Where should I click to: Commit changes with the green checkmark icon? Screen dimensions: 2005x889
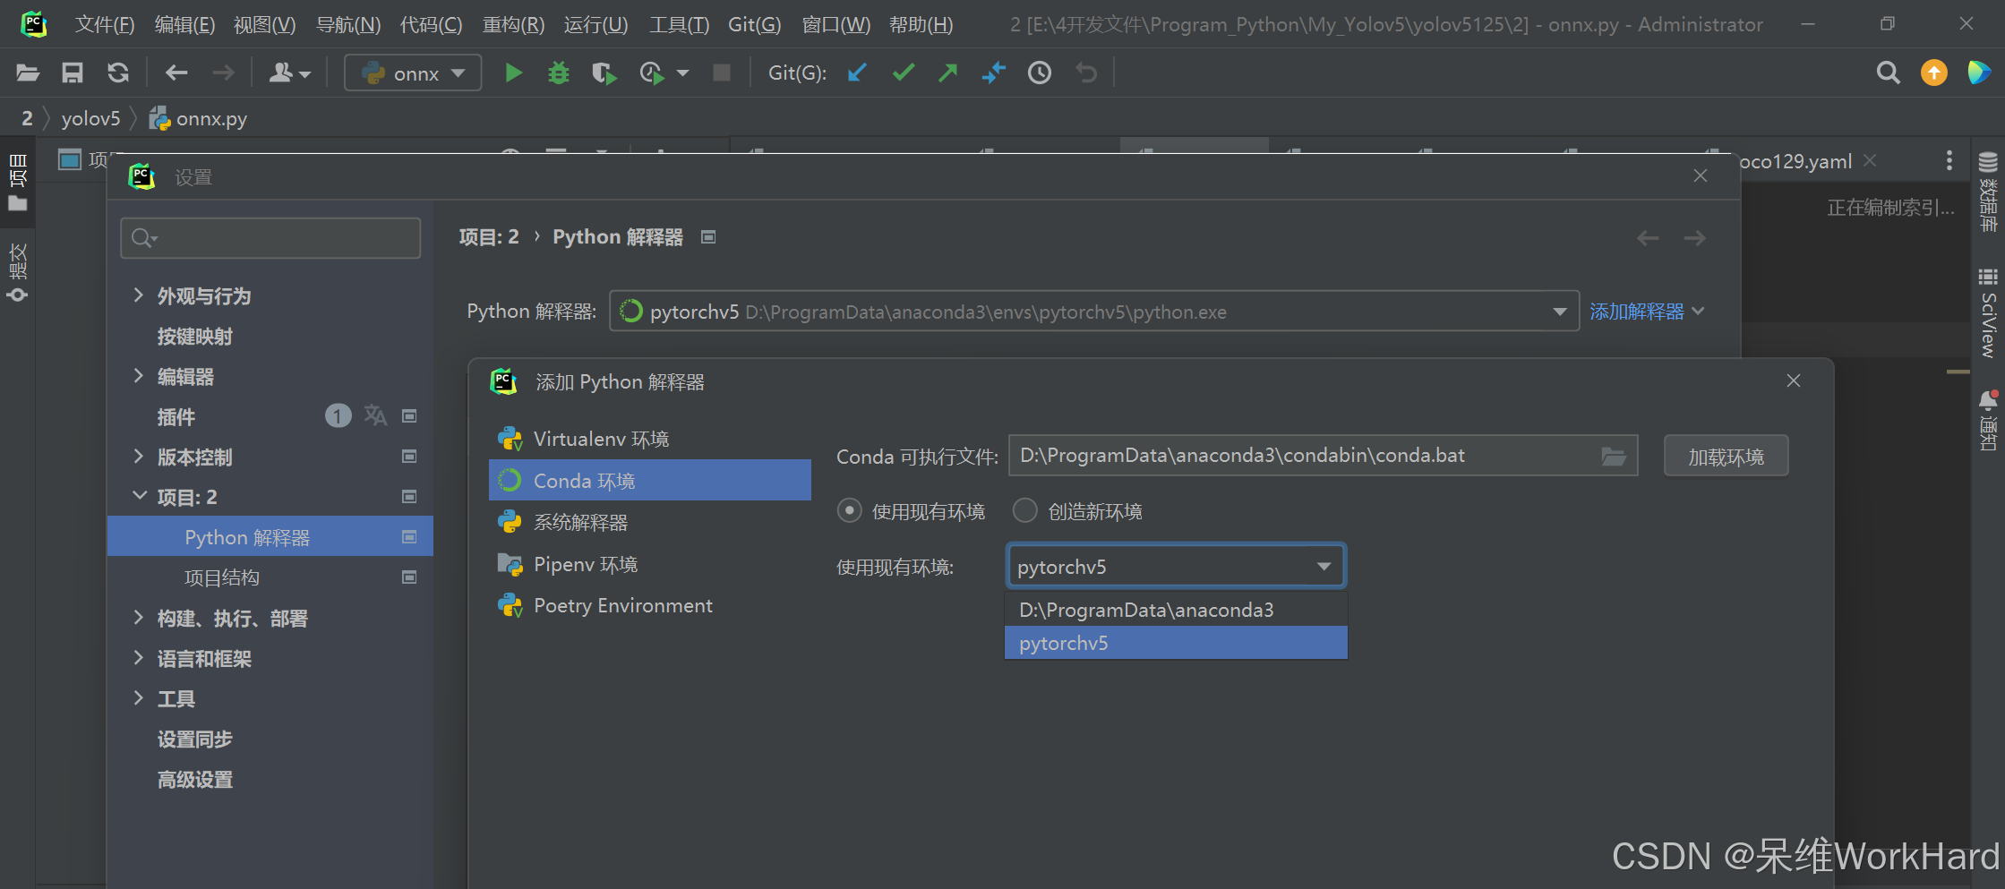pos(904,73)
